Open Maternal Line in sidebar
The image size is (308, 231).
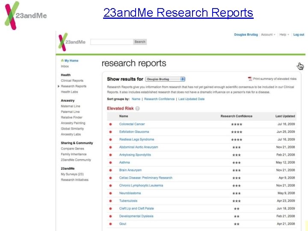[71, 106]
